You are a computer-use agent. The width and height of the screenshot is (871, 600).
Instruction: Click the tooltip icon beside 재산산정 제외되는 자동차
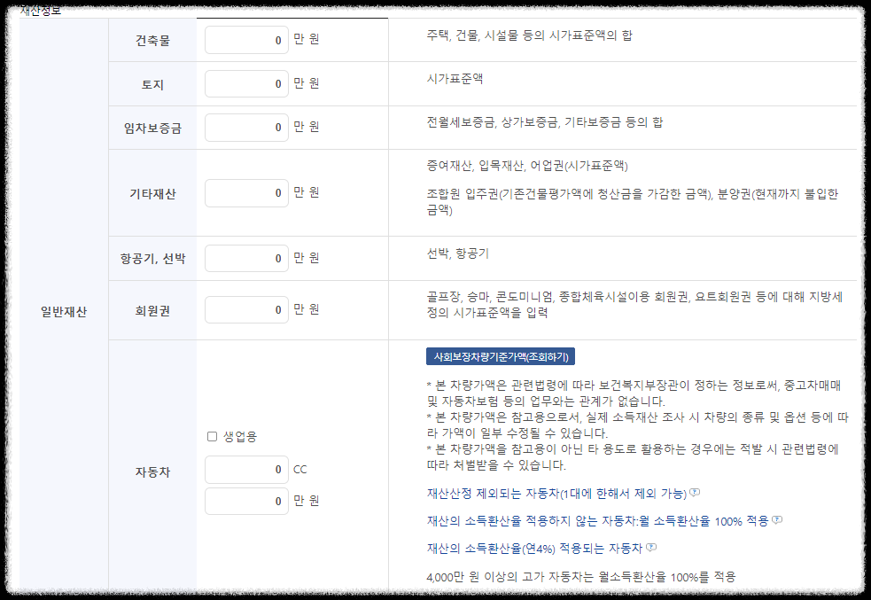pyautogui.click(x=696, y=493)
